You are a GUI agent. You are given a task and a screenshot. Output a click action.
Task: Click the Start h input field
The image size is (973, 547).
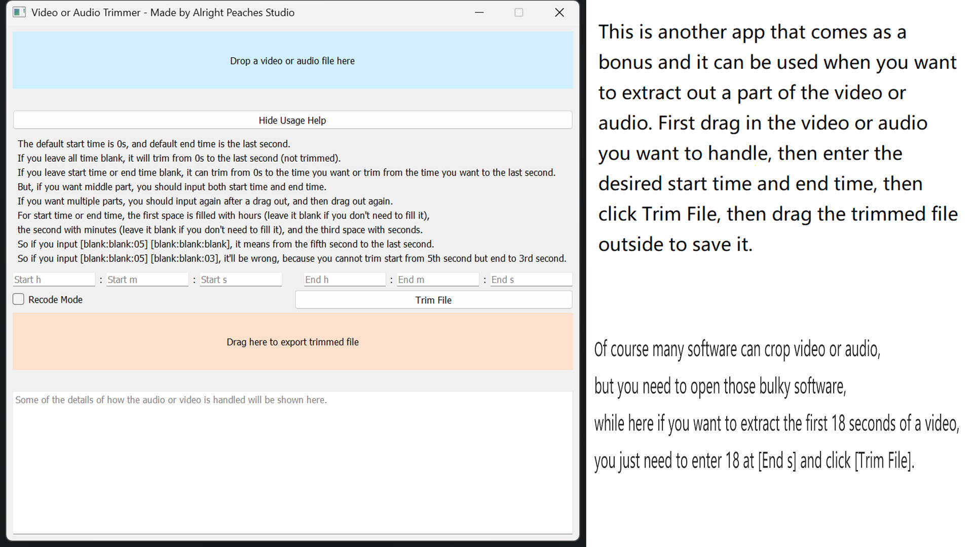tap(53, 279)
